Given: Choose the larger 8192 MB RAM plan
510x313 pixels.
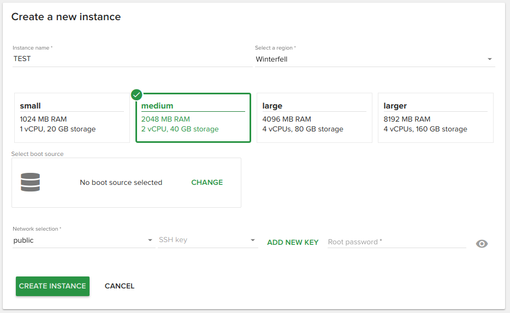Looking at the screenshot, I should click(x=435, y=118).
